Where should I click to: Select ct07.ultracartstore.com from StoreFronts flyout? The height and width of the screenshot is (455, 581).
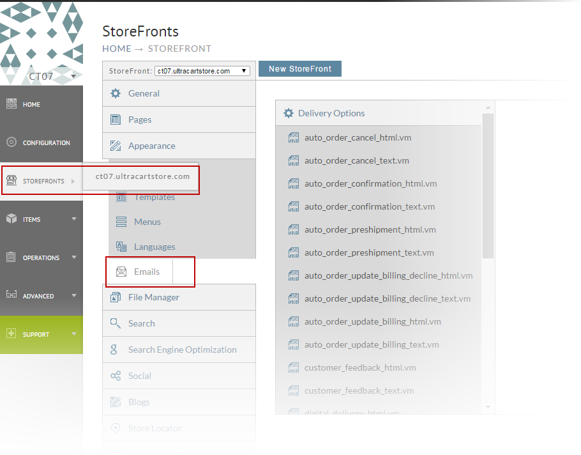[142, 176]
